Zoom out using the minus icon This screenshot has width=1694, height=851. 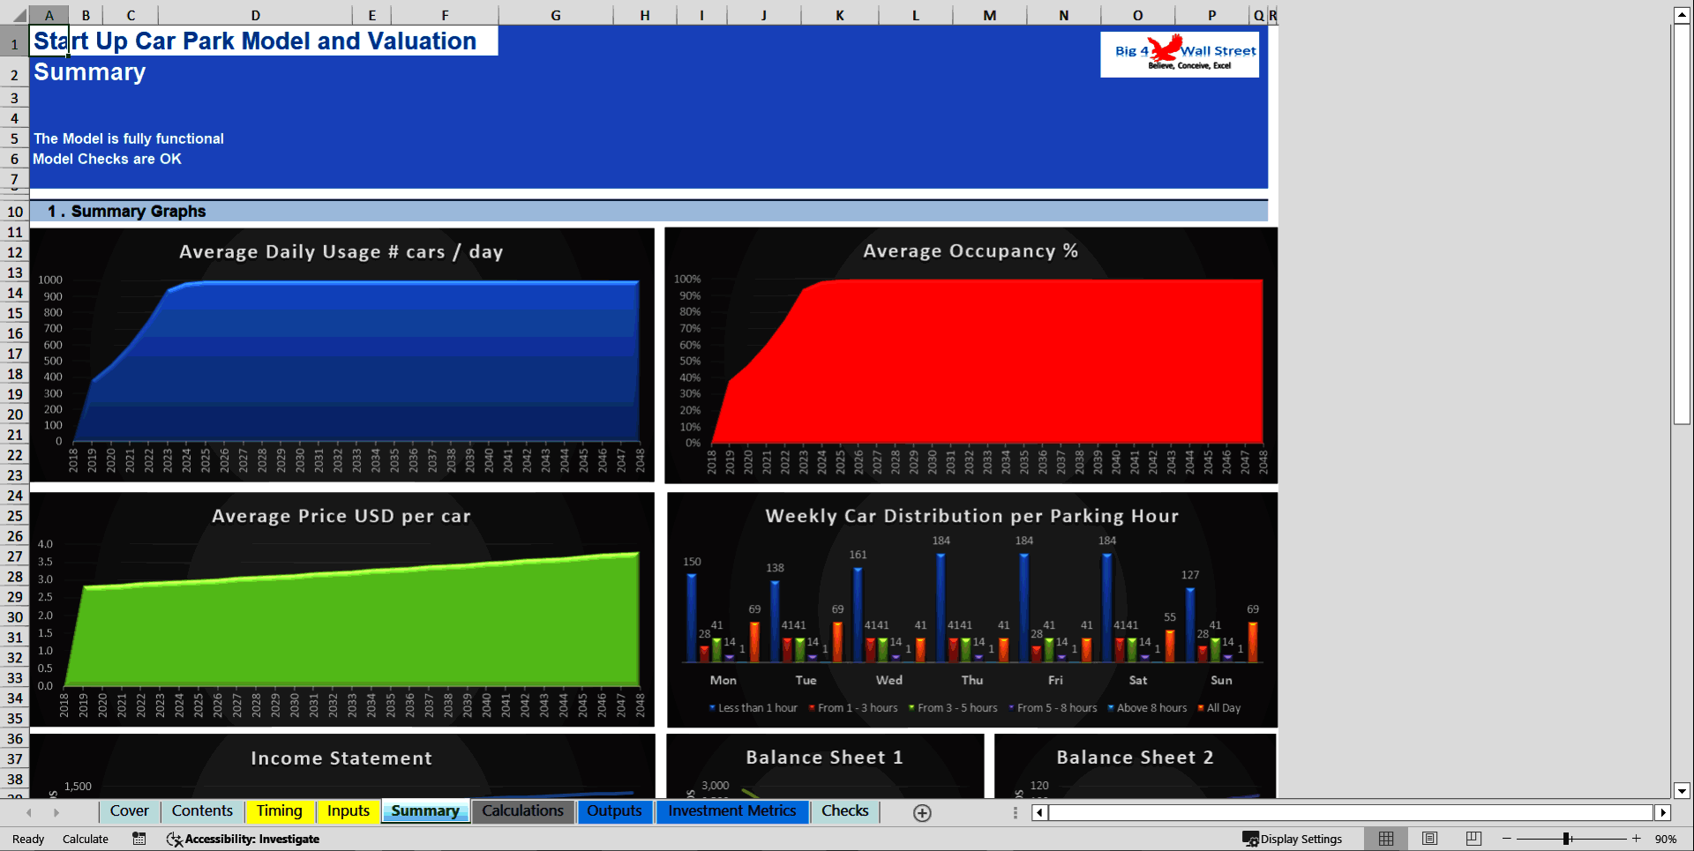[1506, 839]
